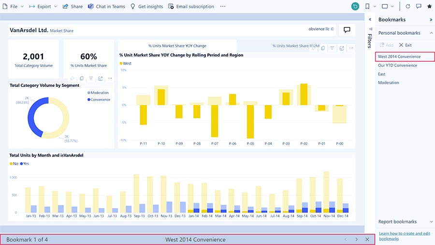Toggle Moderation legend item in donut chart
Screen dimensions: 435x245
pyautogui.click(x=98, y=93)
